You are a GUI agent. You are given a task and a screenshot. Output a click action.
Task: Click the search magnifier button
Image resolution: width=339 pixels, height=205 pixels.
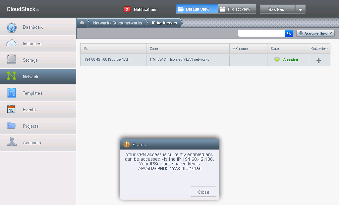click(x=289, y=33)
